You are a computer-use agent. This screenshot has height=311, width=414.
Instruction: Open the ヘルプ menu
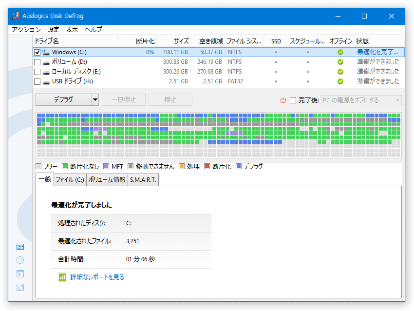click(x=93, y=29)
